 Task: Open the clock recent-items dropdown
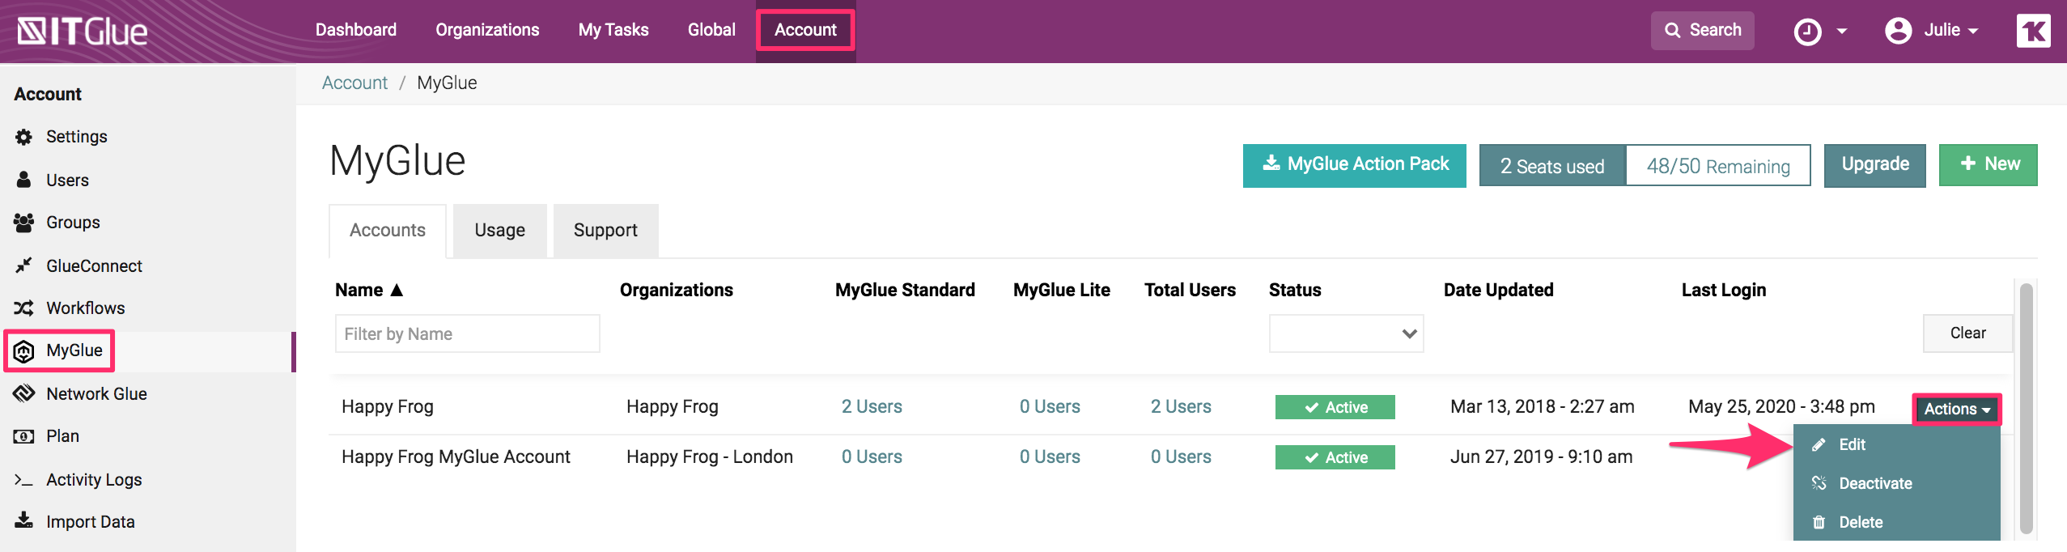tap(1820, 32)
